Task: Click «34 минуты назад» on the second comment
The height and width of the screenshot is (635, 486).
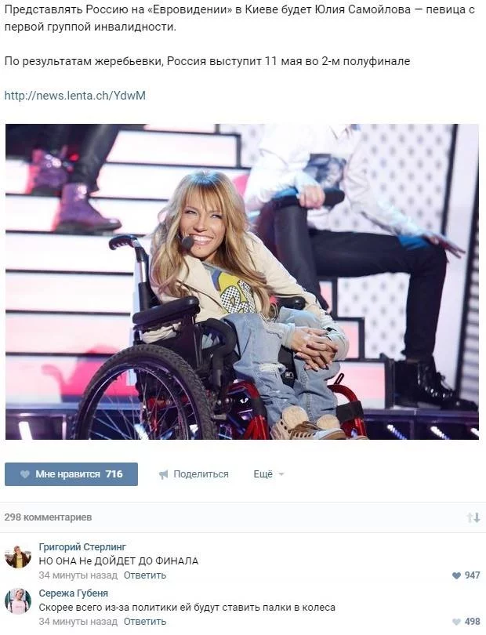Action: click(x=78, y=621)
